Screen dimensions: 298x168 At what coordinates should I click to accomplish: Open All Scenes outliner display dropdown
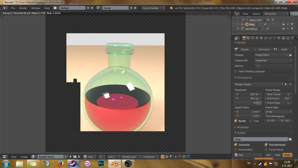tap(276, 14)
